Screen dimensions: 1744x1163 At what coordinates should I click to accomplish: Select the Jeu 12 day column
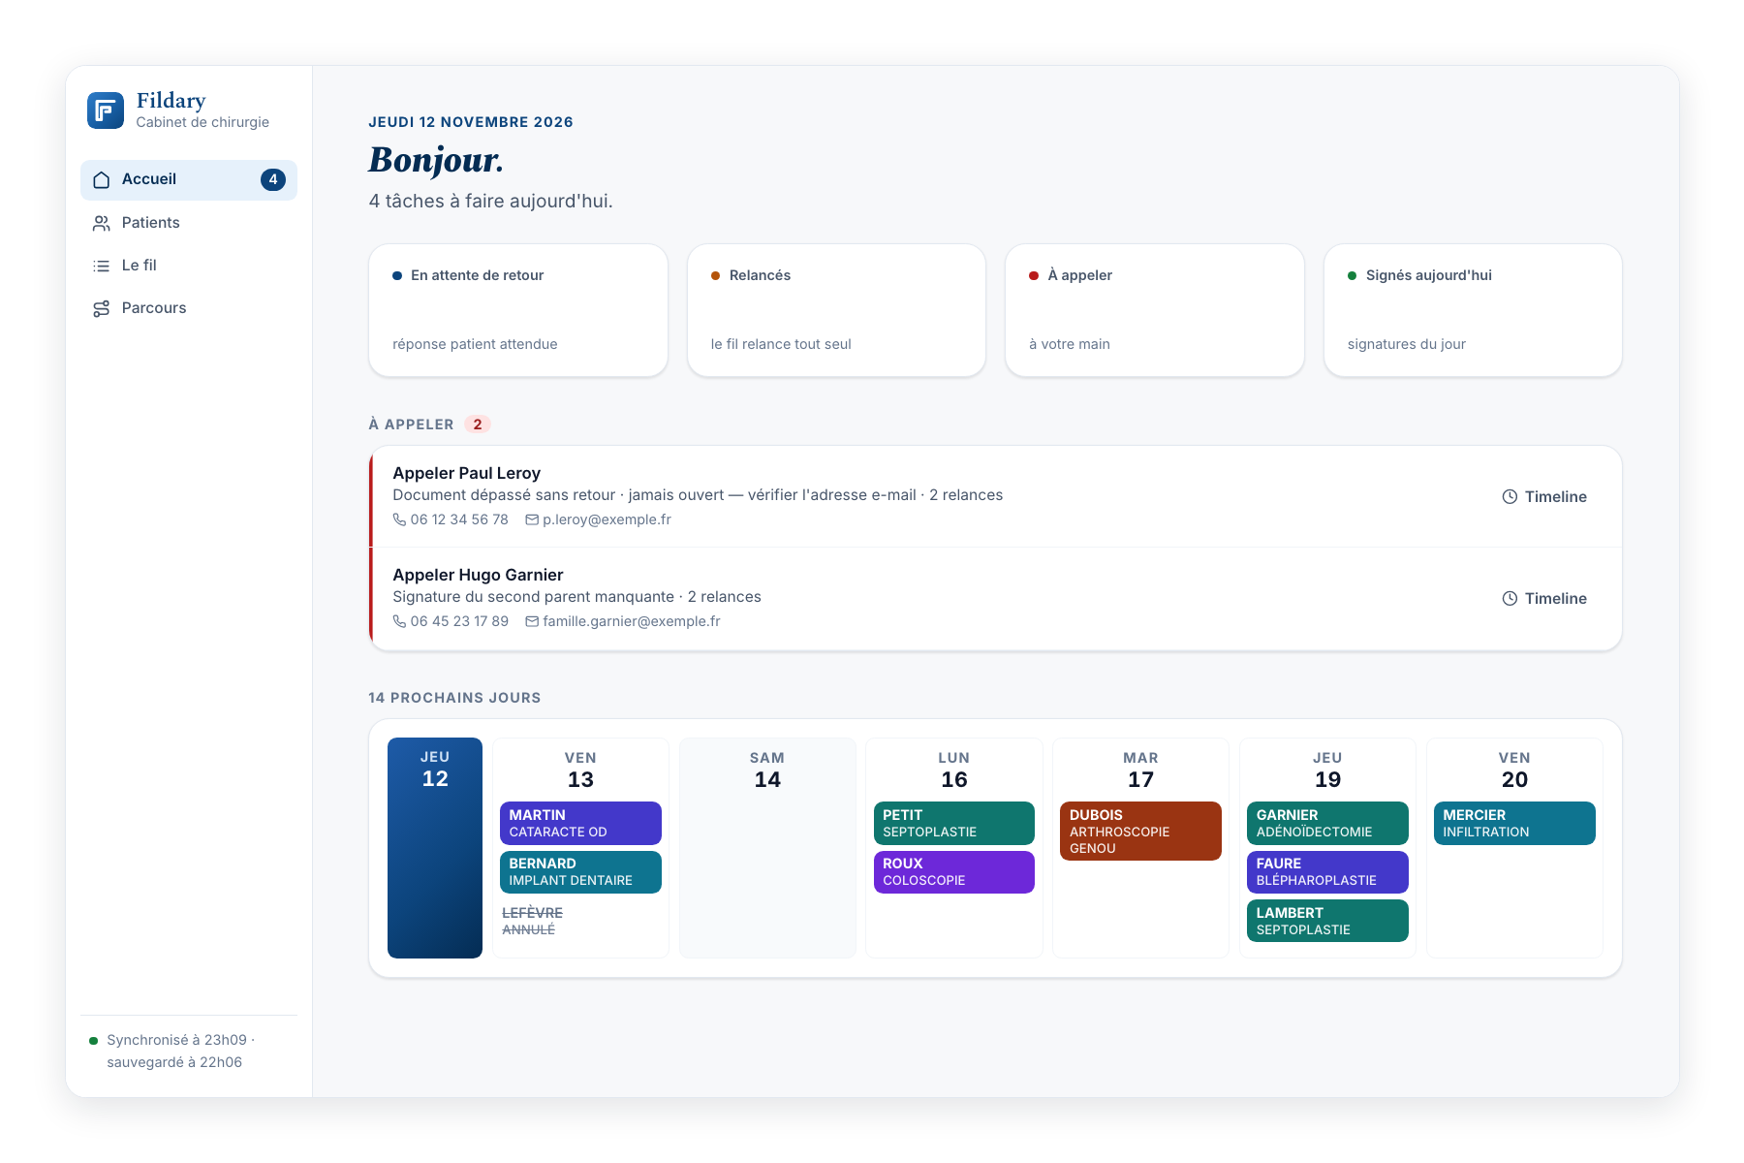(435, 848)
